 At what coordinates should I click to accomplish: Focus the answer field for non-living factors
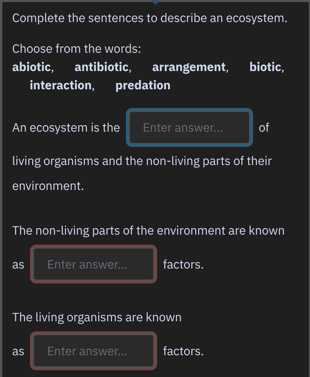93,264
